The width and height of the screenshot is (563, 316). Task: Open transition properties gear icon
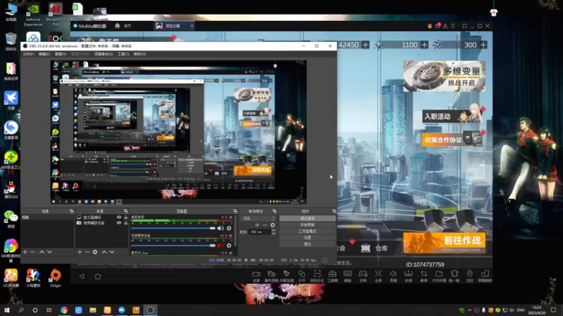coord(272,225)
